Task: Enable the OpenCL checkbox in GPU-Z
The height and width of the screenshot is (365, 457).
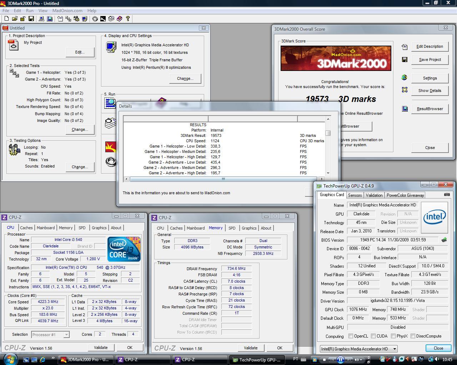Action: point(351,336)
